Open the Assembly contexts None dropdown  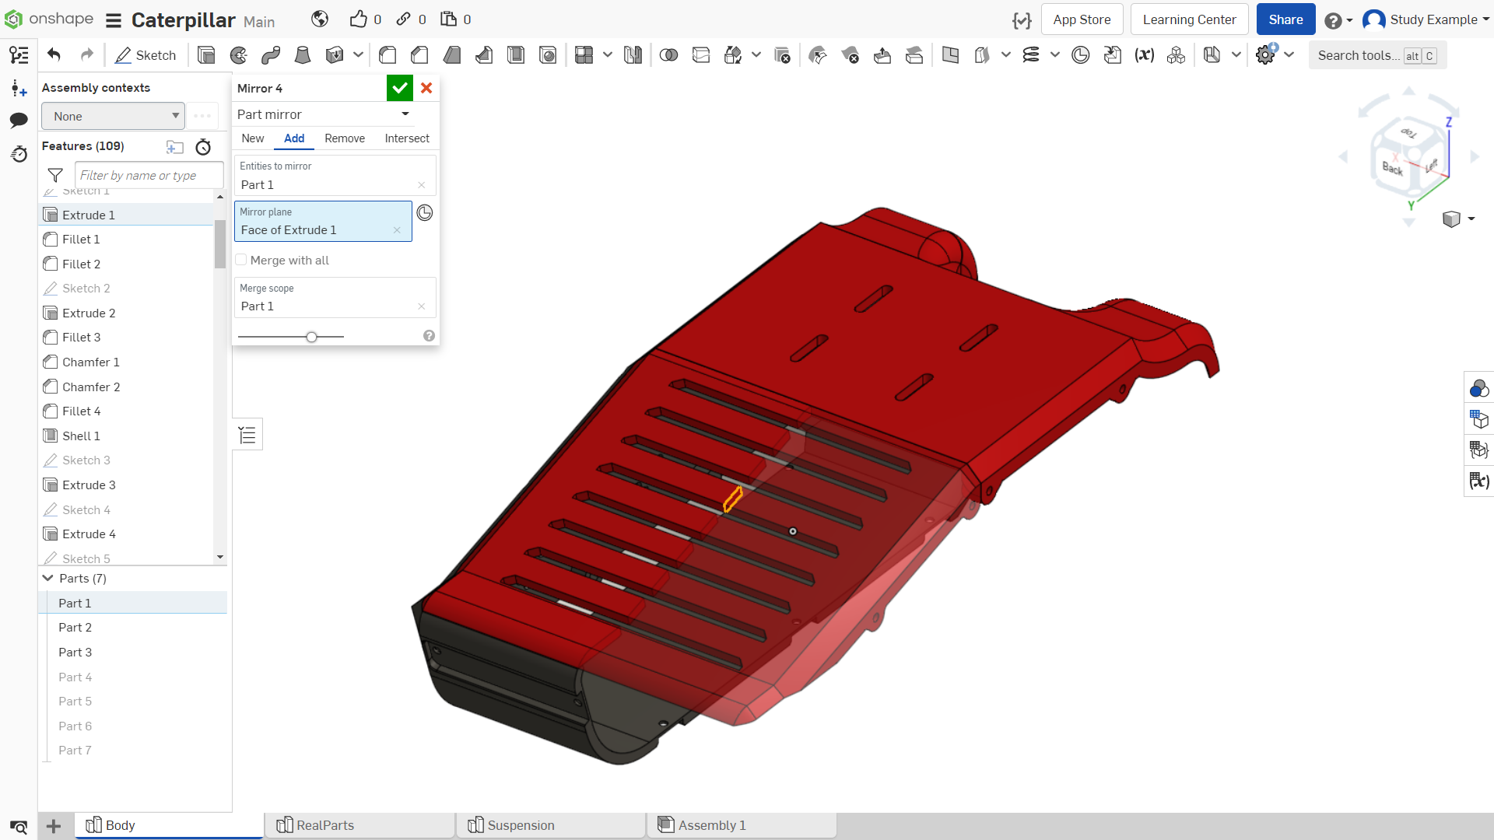(114, 116)
